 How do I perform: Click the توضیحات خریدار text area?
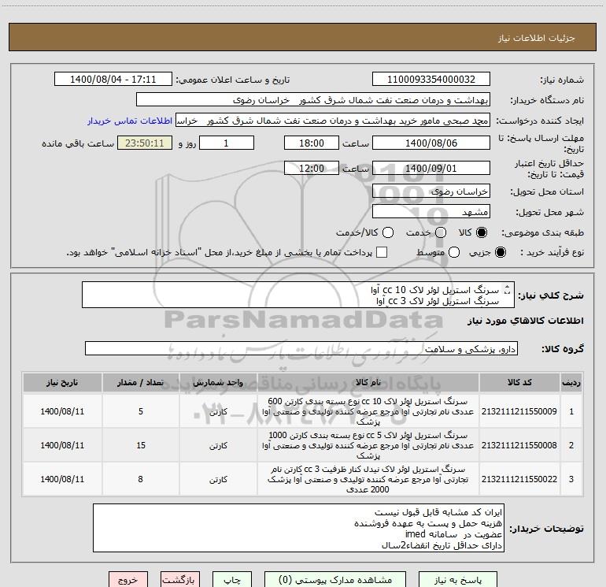pyautogui.click(x=298, y=528)
